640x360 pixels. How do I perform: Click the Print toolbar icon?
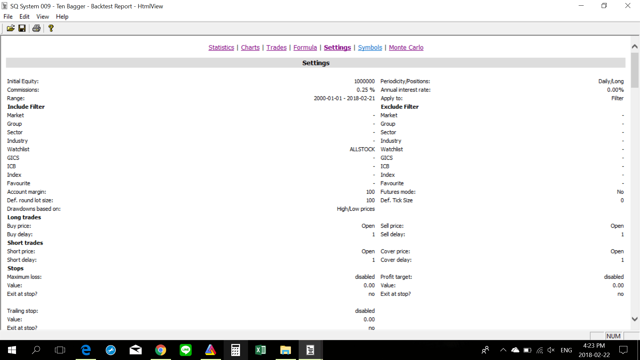point(36,28)
